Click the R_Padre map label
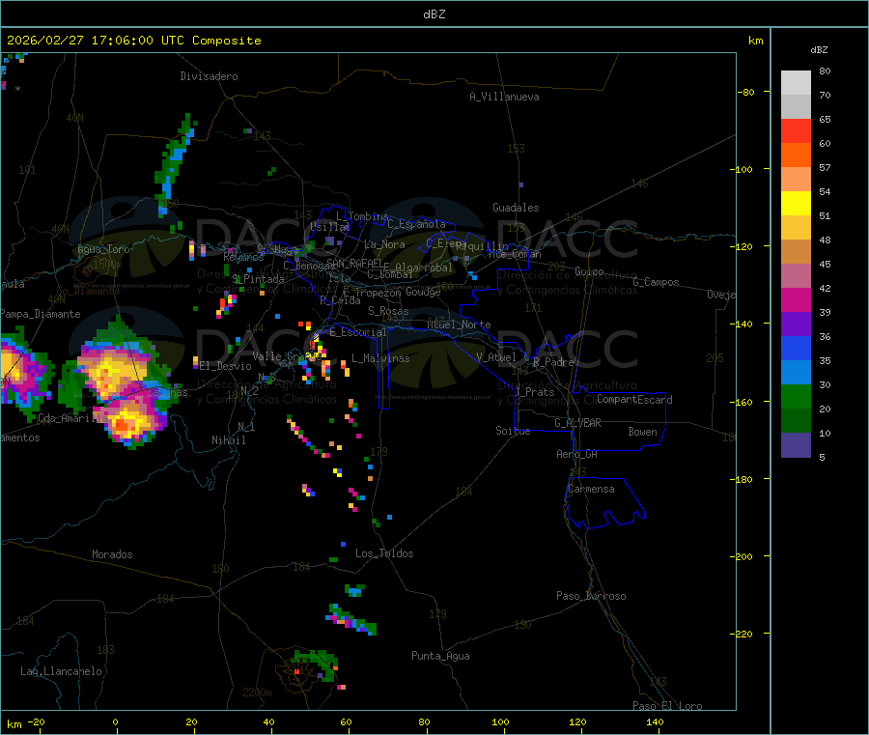The height and width of the screenshot is (735, 869). coord(553,362)
